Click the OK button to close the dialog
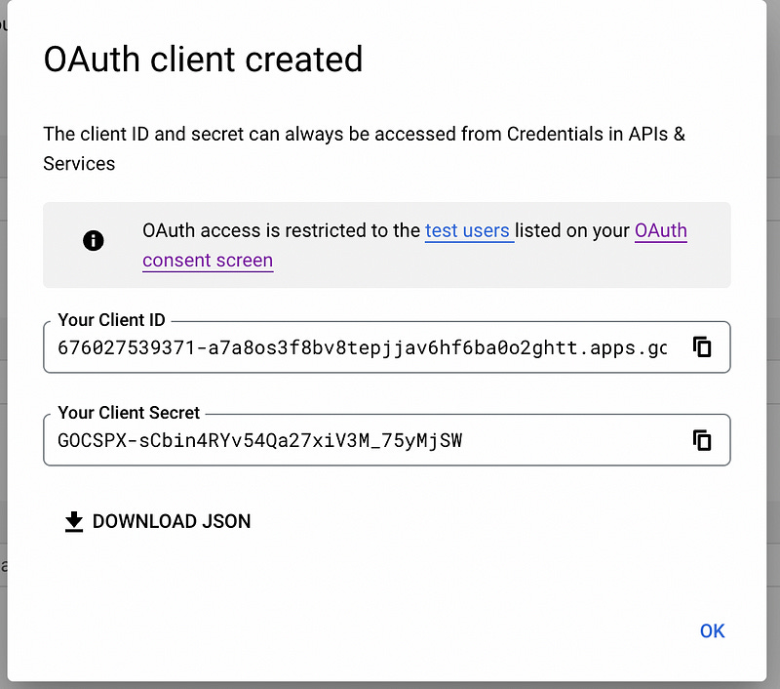 click(x=712, y=631)
